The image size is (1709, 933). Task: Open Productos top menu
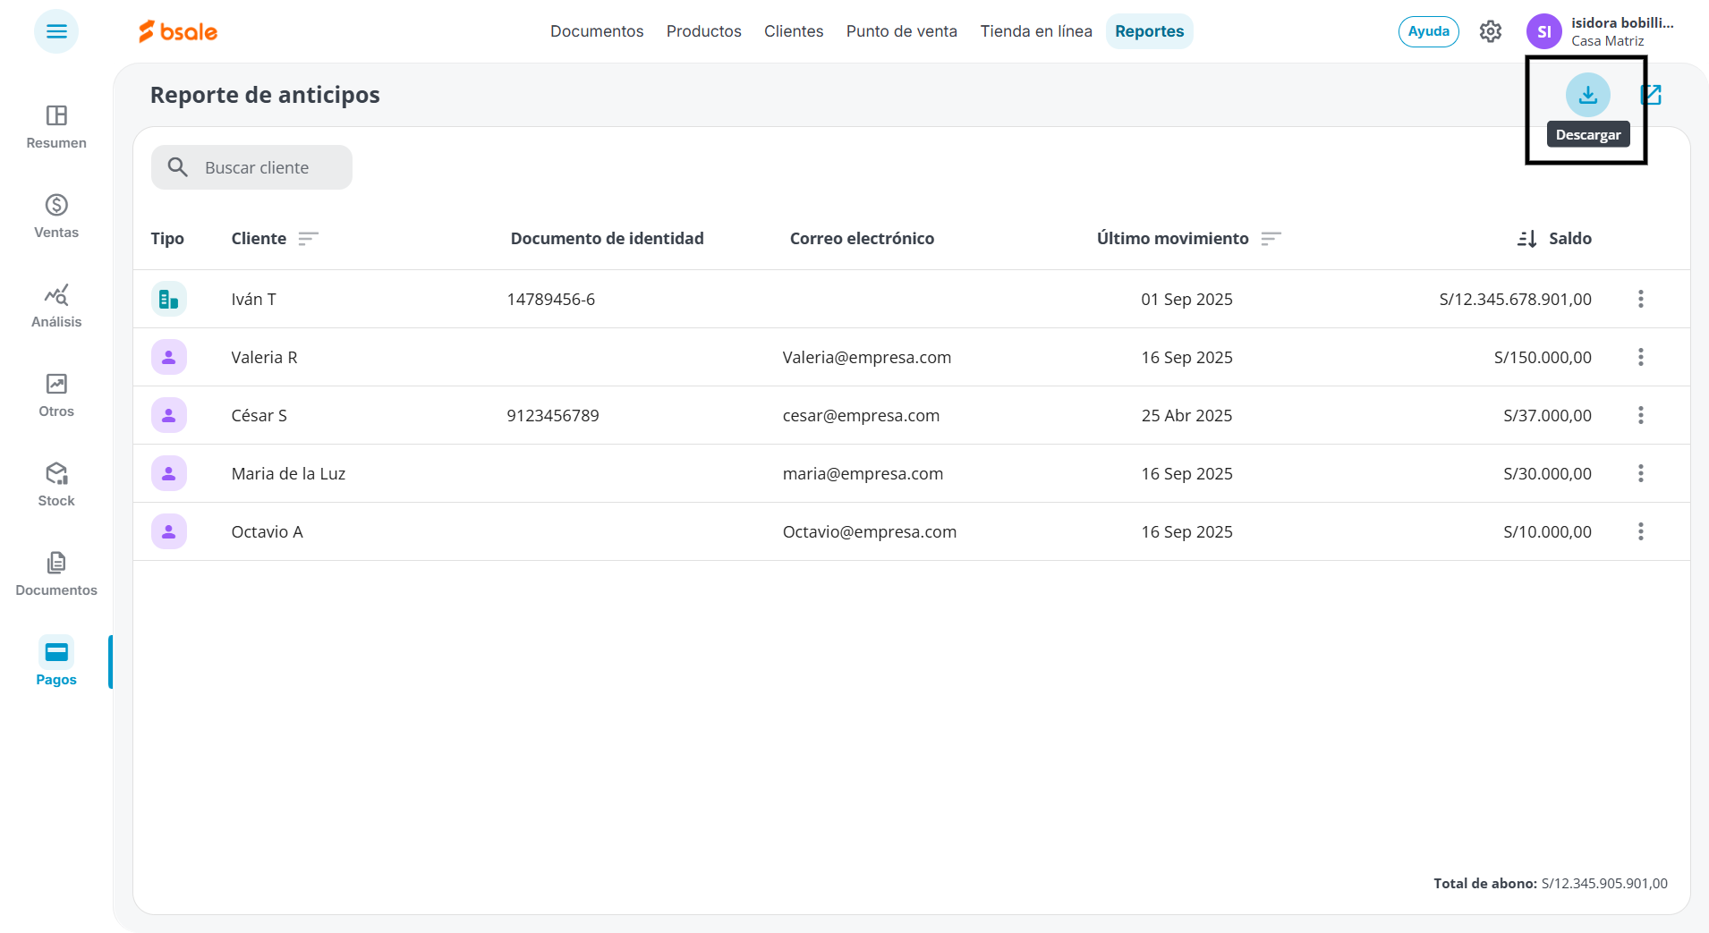click(x=704, y=31)
